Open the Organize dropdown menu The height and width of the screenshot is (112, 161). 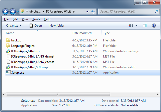click(14, 26)
